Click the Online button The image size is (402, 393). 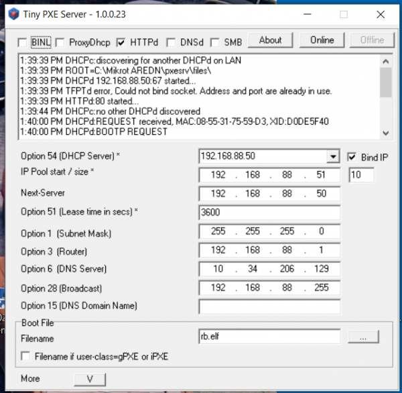click(x=322, y=40)
